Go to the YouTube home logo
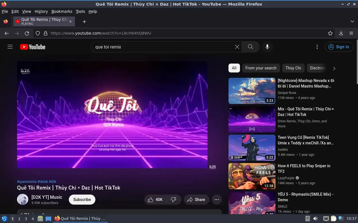The height and width of the screenshot is (223, 358). [33, 47]
